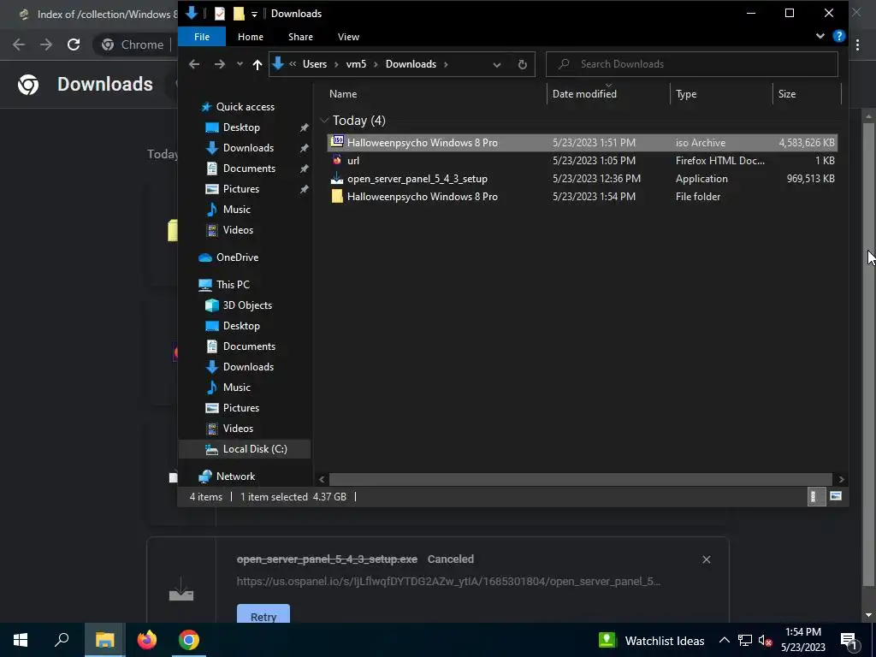Select the Halloweenpsycho Windows 8 Pro iso file
Screen dimensions: 876x657
coord(582,143)
